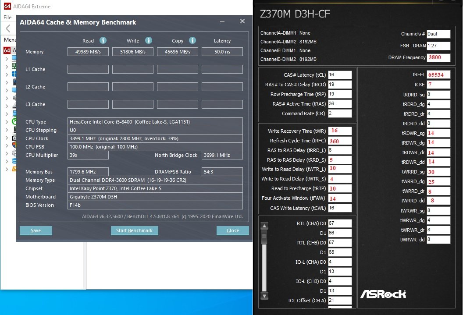Click the Motherboard value Gigabyte Z370M D3H
Screen dimensions: 463x315
pos(155,197)
